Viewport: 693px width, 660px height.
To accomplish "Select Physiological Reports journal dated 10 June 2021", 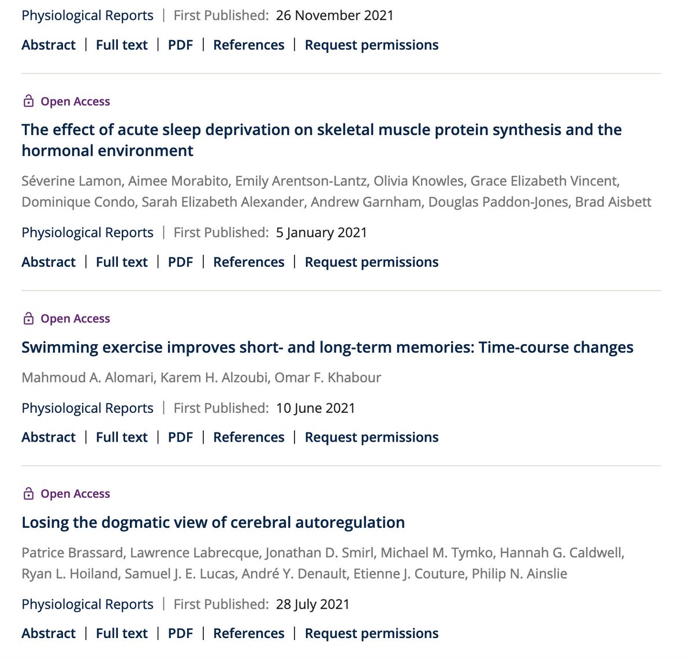I will (87, 408).
